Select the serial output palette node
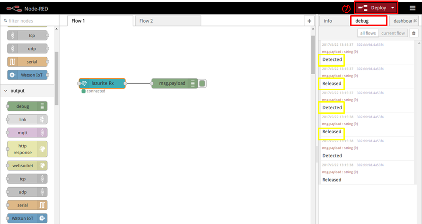422x224 pixels. point(27,205)
